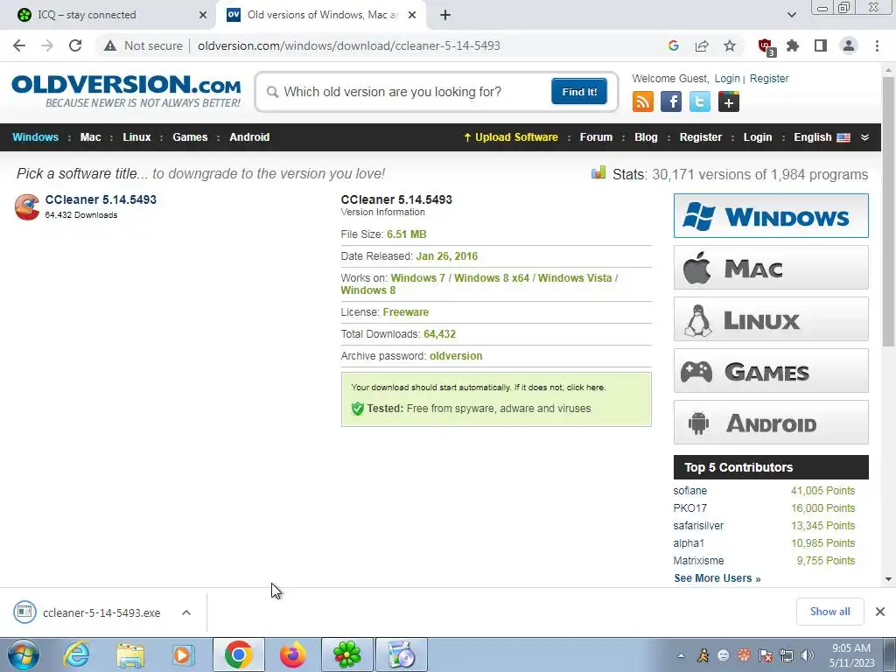Toggle the browser side panel icon
This screenshot has height=672, width=896.
[821, 45]
